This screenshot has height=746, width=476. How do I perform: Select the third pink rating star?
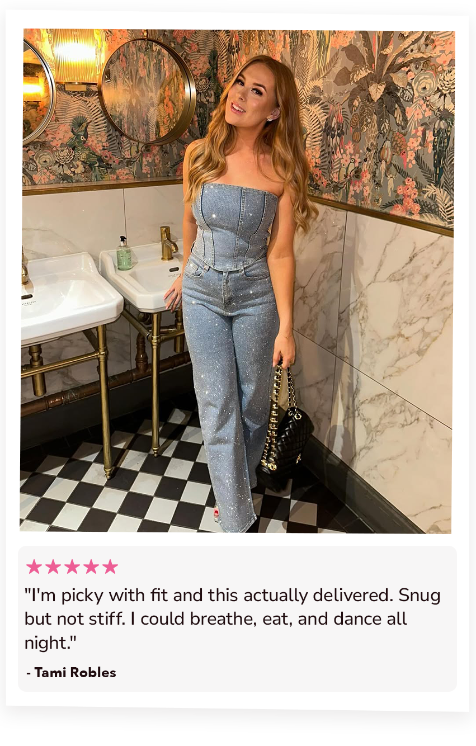72,566
